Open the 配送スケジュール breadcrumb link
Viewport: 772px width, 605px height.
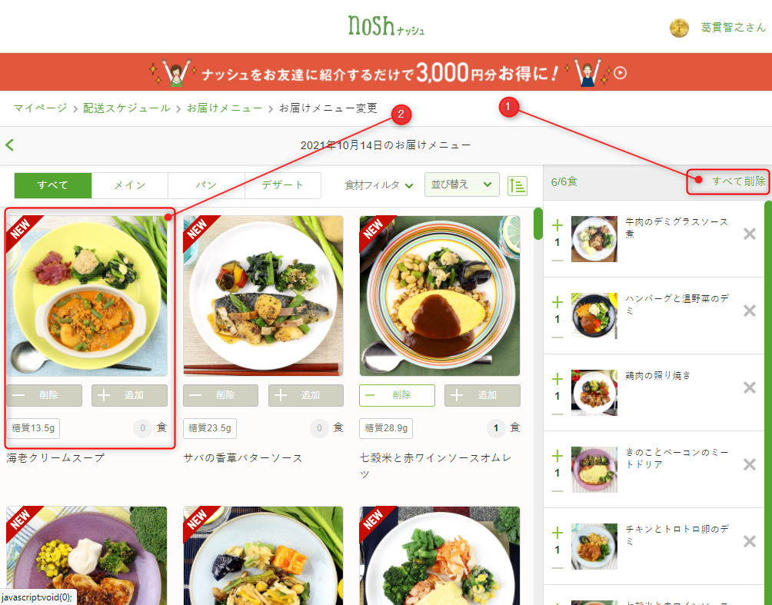(127, 108)
